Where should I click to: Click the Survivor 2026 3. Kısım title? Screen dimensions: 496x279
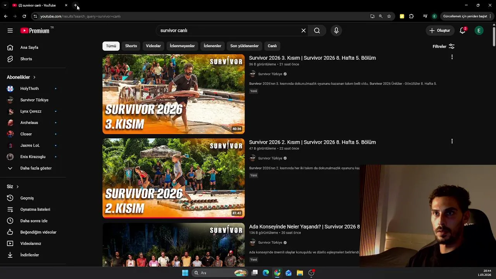(x=312, y=58)
